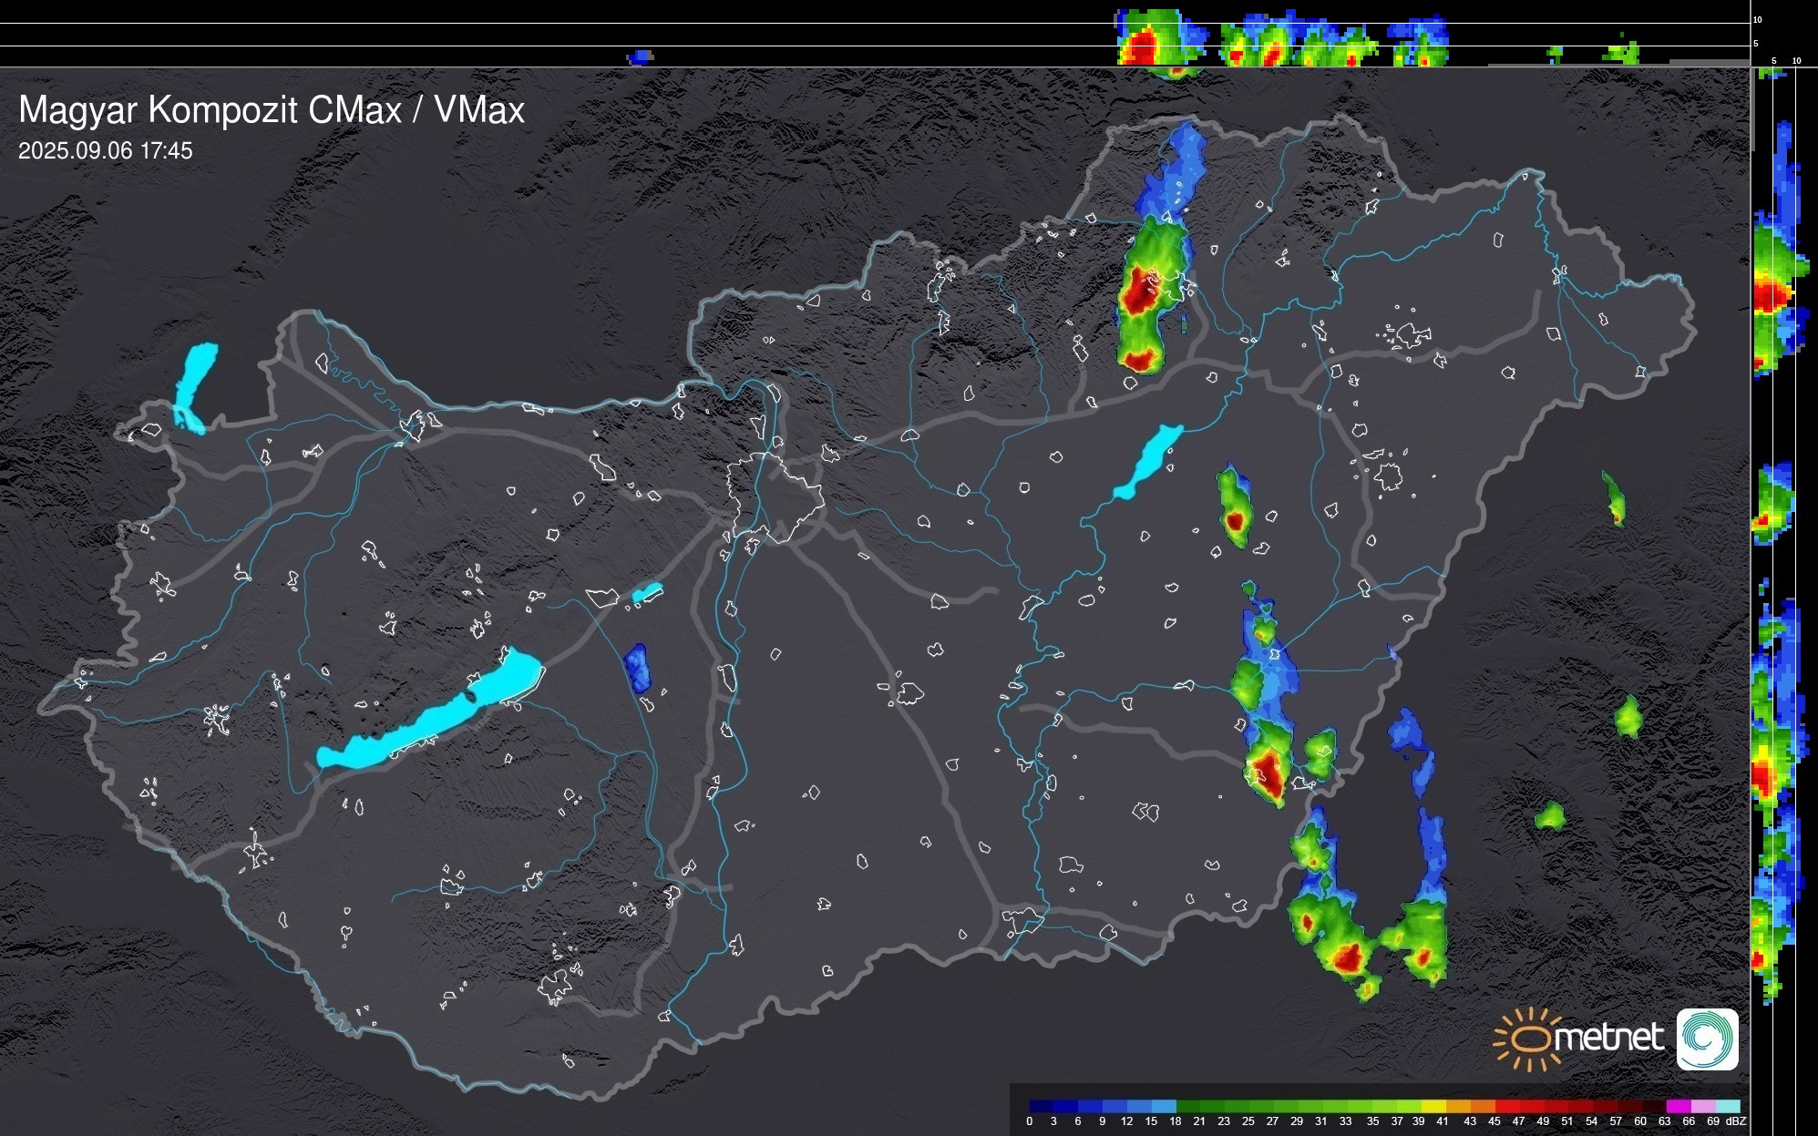The width and height of the screenshot is (1818, 1136).
Task: Select the magenta 63 dBZ legend swatch
Action: click(1678, 1106)
